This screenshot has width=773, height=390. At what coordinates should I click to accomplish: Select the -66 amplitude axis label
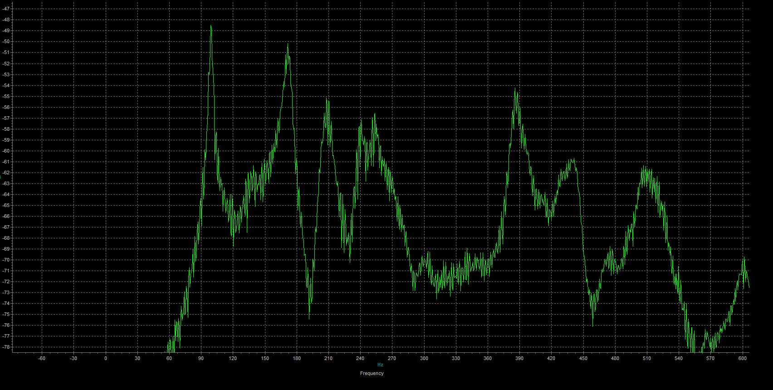point(6,216)
